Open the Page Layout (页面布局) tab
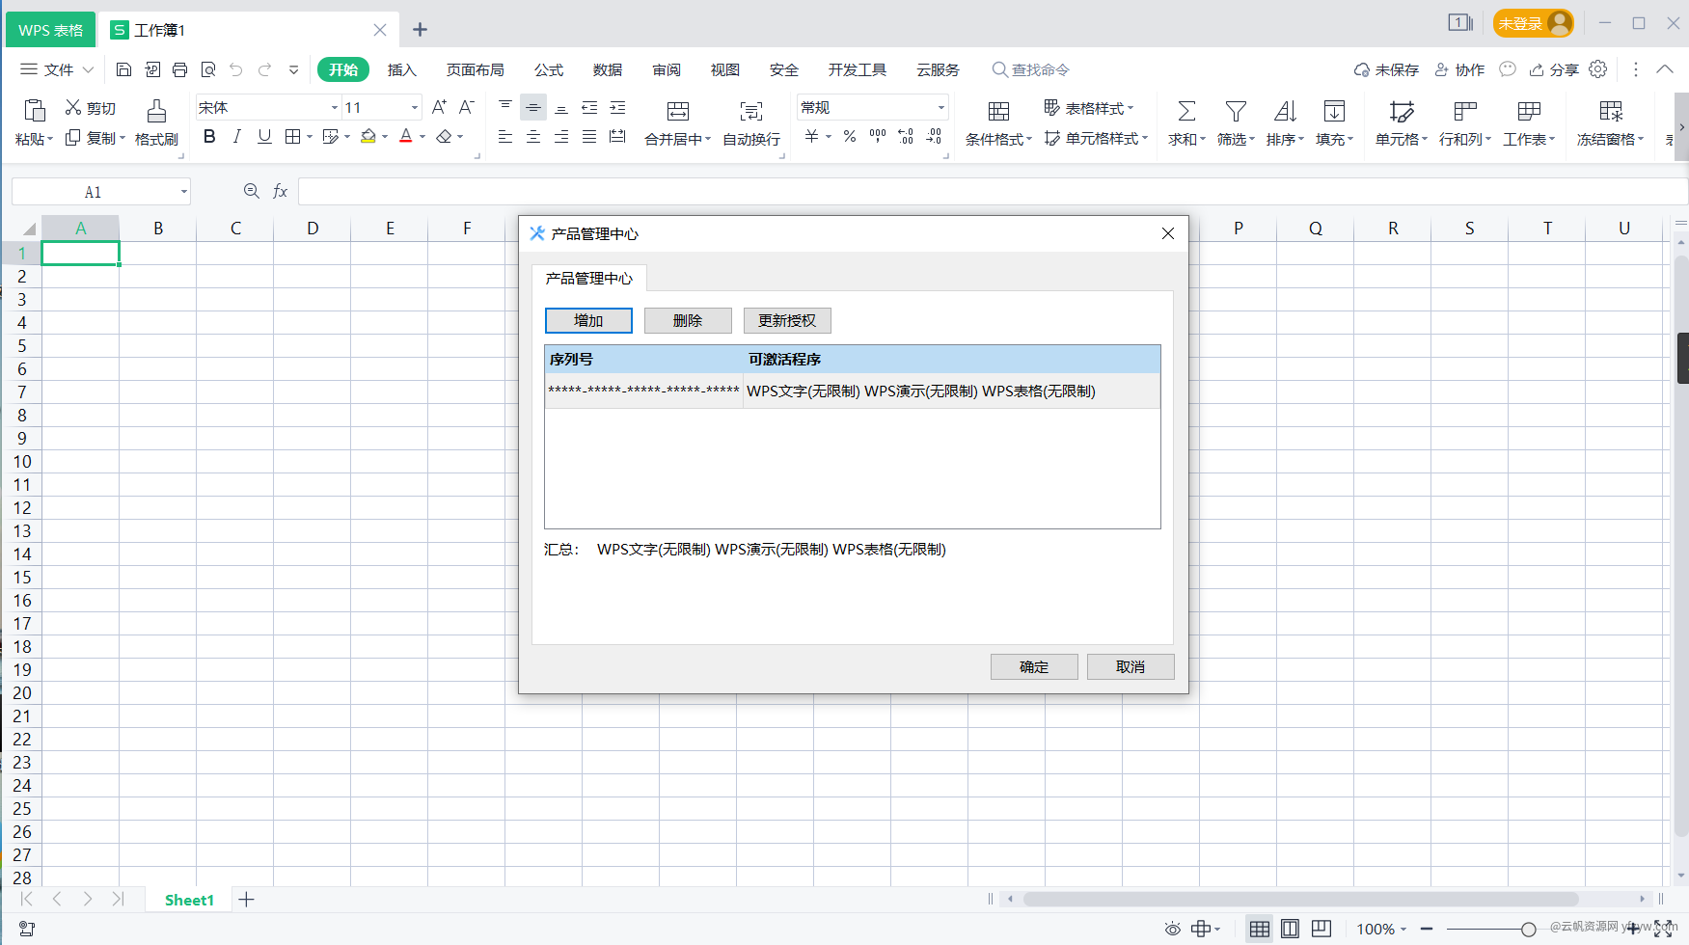Screen dimensions: 1689x945 click(475, 69)
